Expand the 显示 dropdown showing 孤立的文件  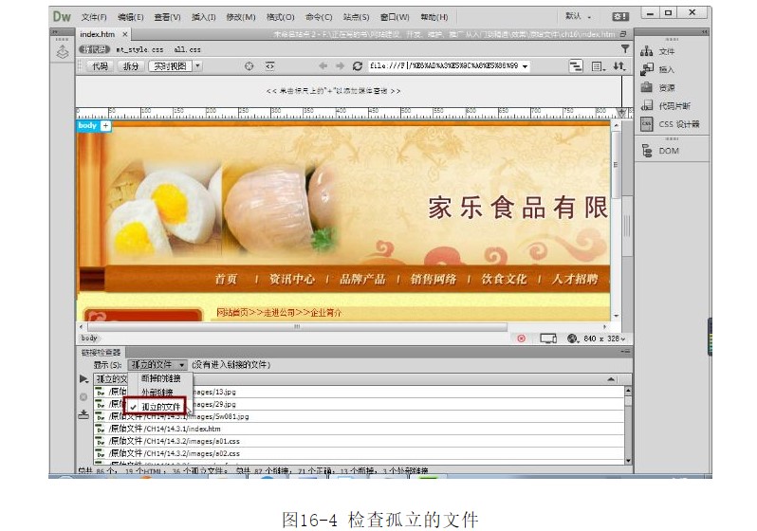pos(157,364)
